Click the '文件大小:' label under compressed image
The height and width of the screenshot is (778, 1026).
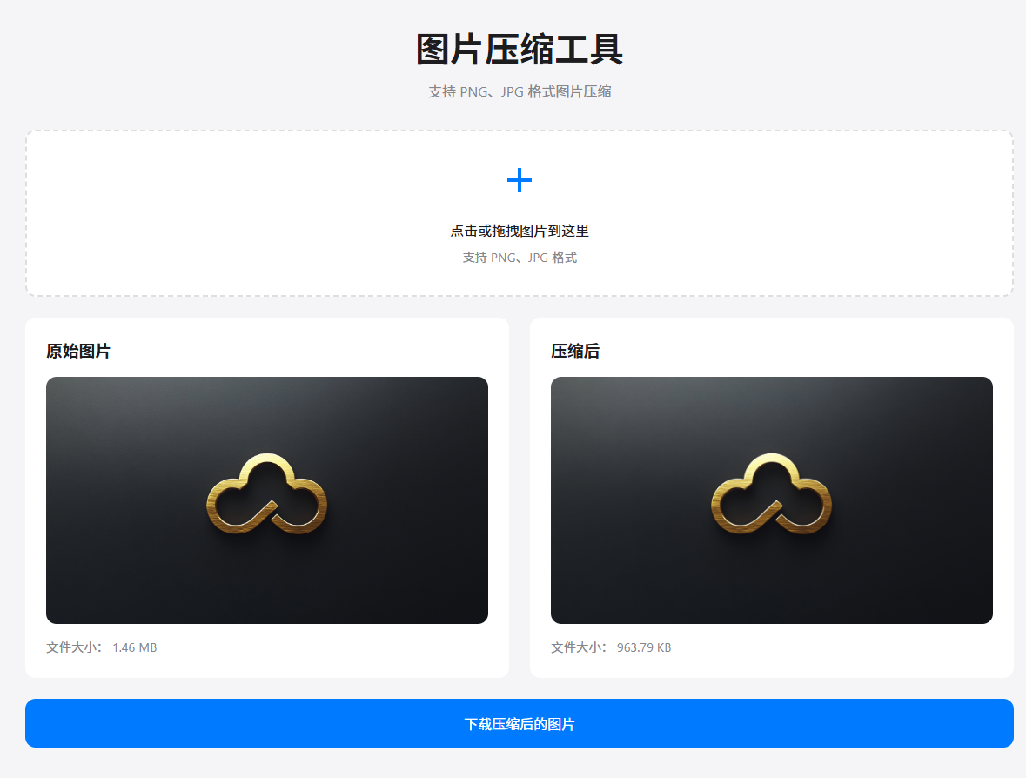point(579,647)
